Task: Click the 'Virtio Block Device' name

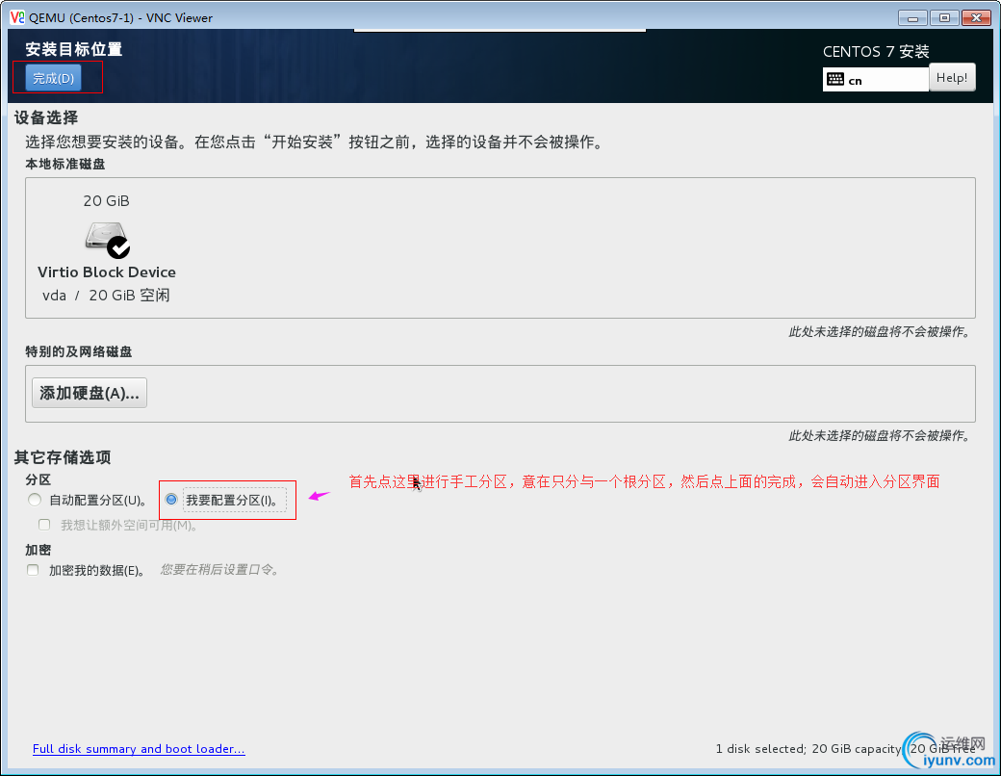Action: coord(107,272)
